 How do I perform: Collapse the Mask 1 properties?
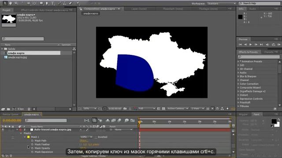pos(25,137)
